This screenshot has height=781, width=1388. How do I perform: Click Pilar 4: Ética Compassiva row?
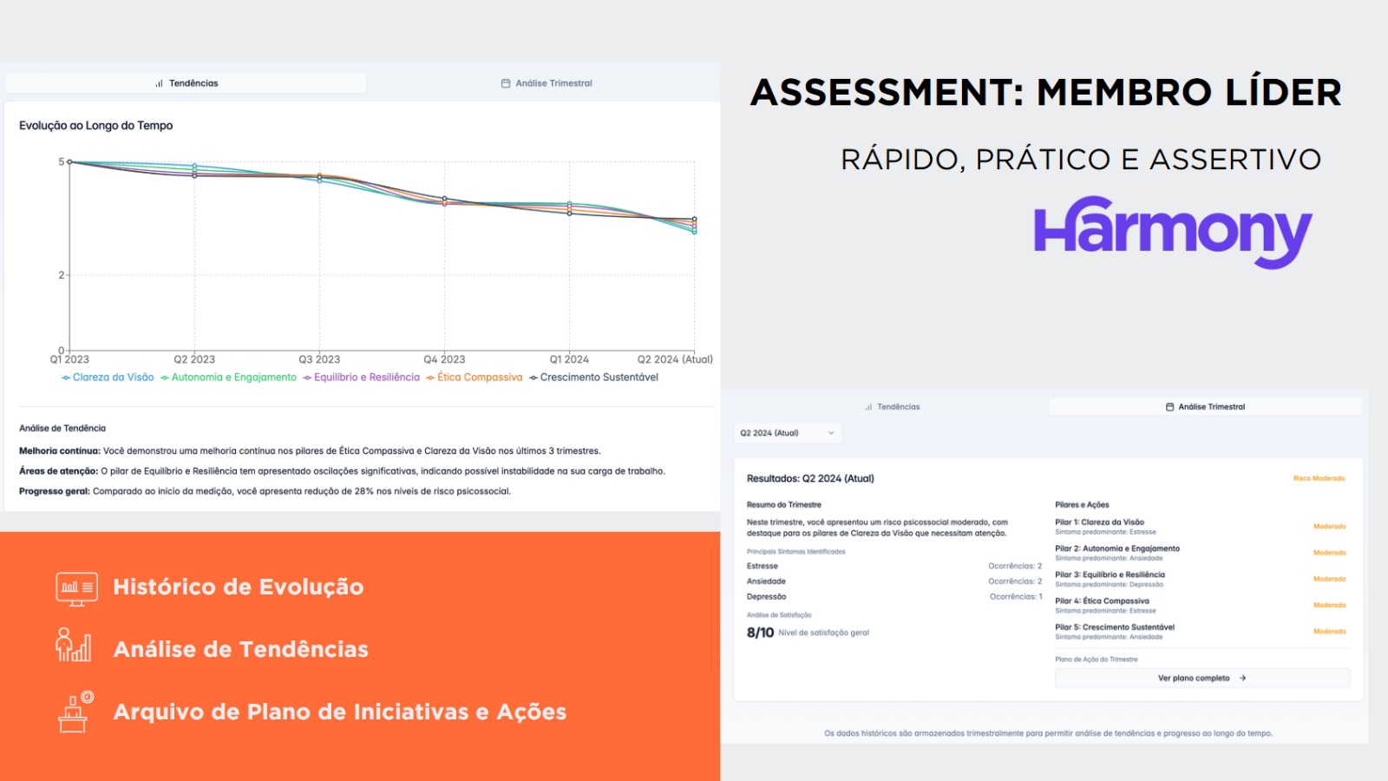click(x=1201, y=605)
